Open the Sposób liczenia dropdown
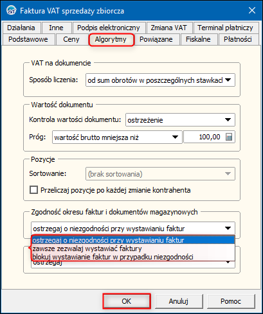This screenshot has height=314, width=263. tap(160, 80)
